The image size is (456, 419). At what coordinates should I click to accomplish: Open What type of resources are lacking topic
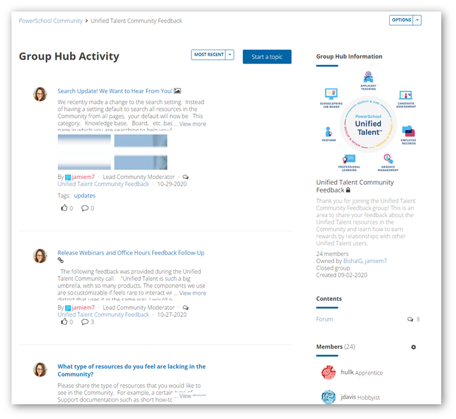pyautogui.click(x=132, y=370)
